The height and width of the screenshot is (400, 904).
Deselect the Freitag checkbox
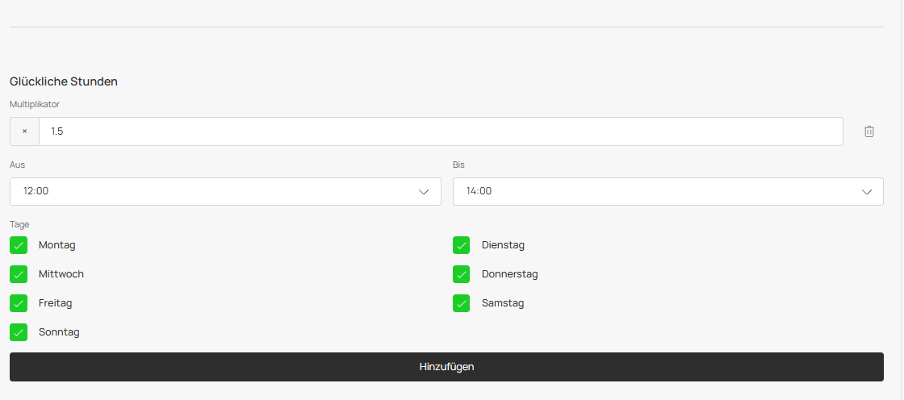(19, 303)
